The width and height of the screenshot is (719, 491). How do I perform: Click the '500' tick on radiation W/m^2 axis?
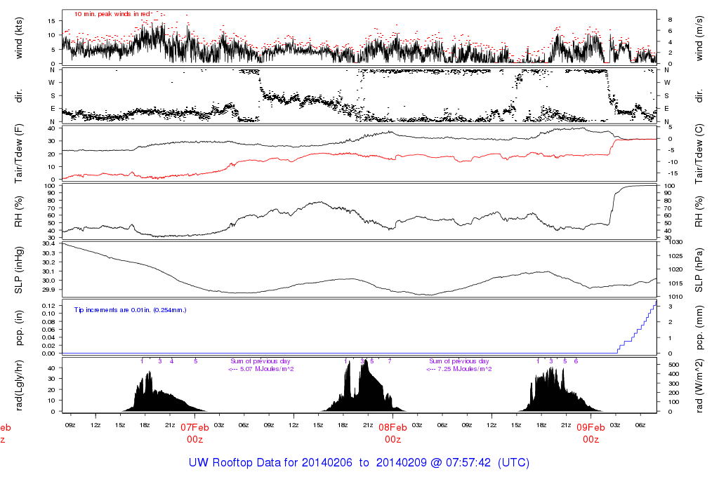click(x=673, y=365)
